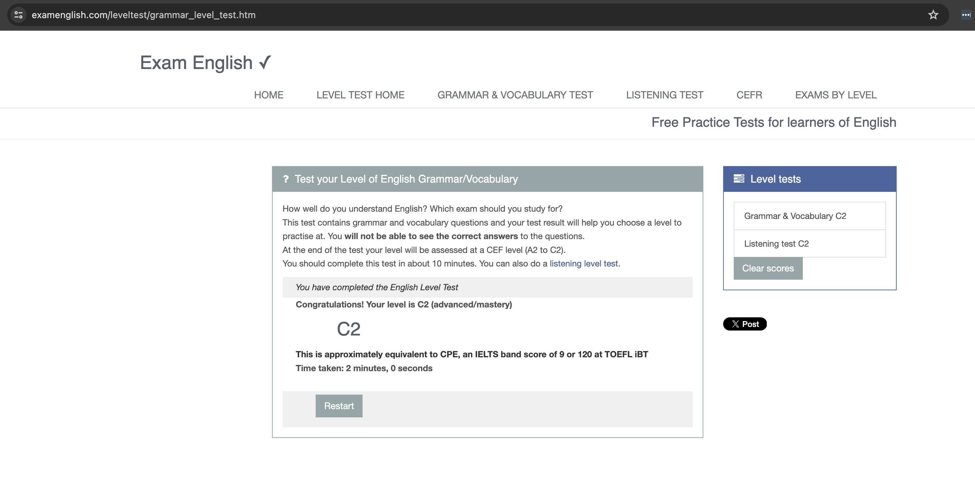Open GRAMMAR & VOCABULARY TEST
The image size is (975, 493).
(515, 95)
